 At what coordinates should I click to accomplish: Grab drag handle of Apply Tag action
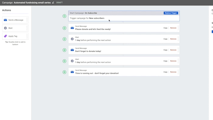pyautogui.click(x=27, y=36)
